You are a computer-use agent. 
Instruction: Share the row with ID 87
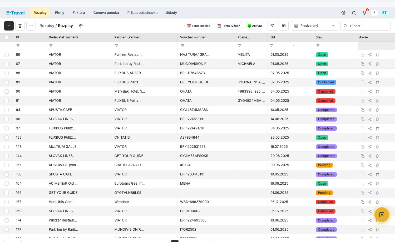(x=370, y=64)
